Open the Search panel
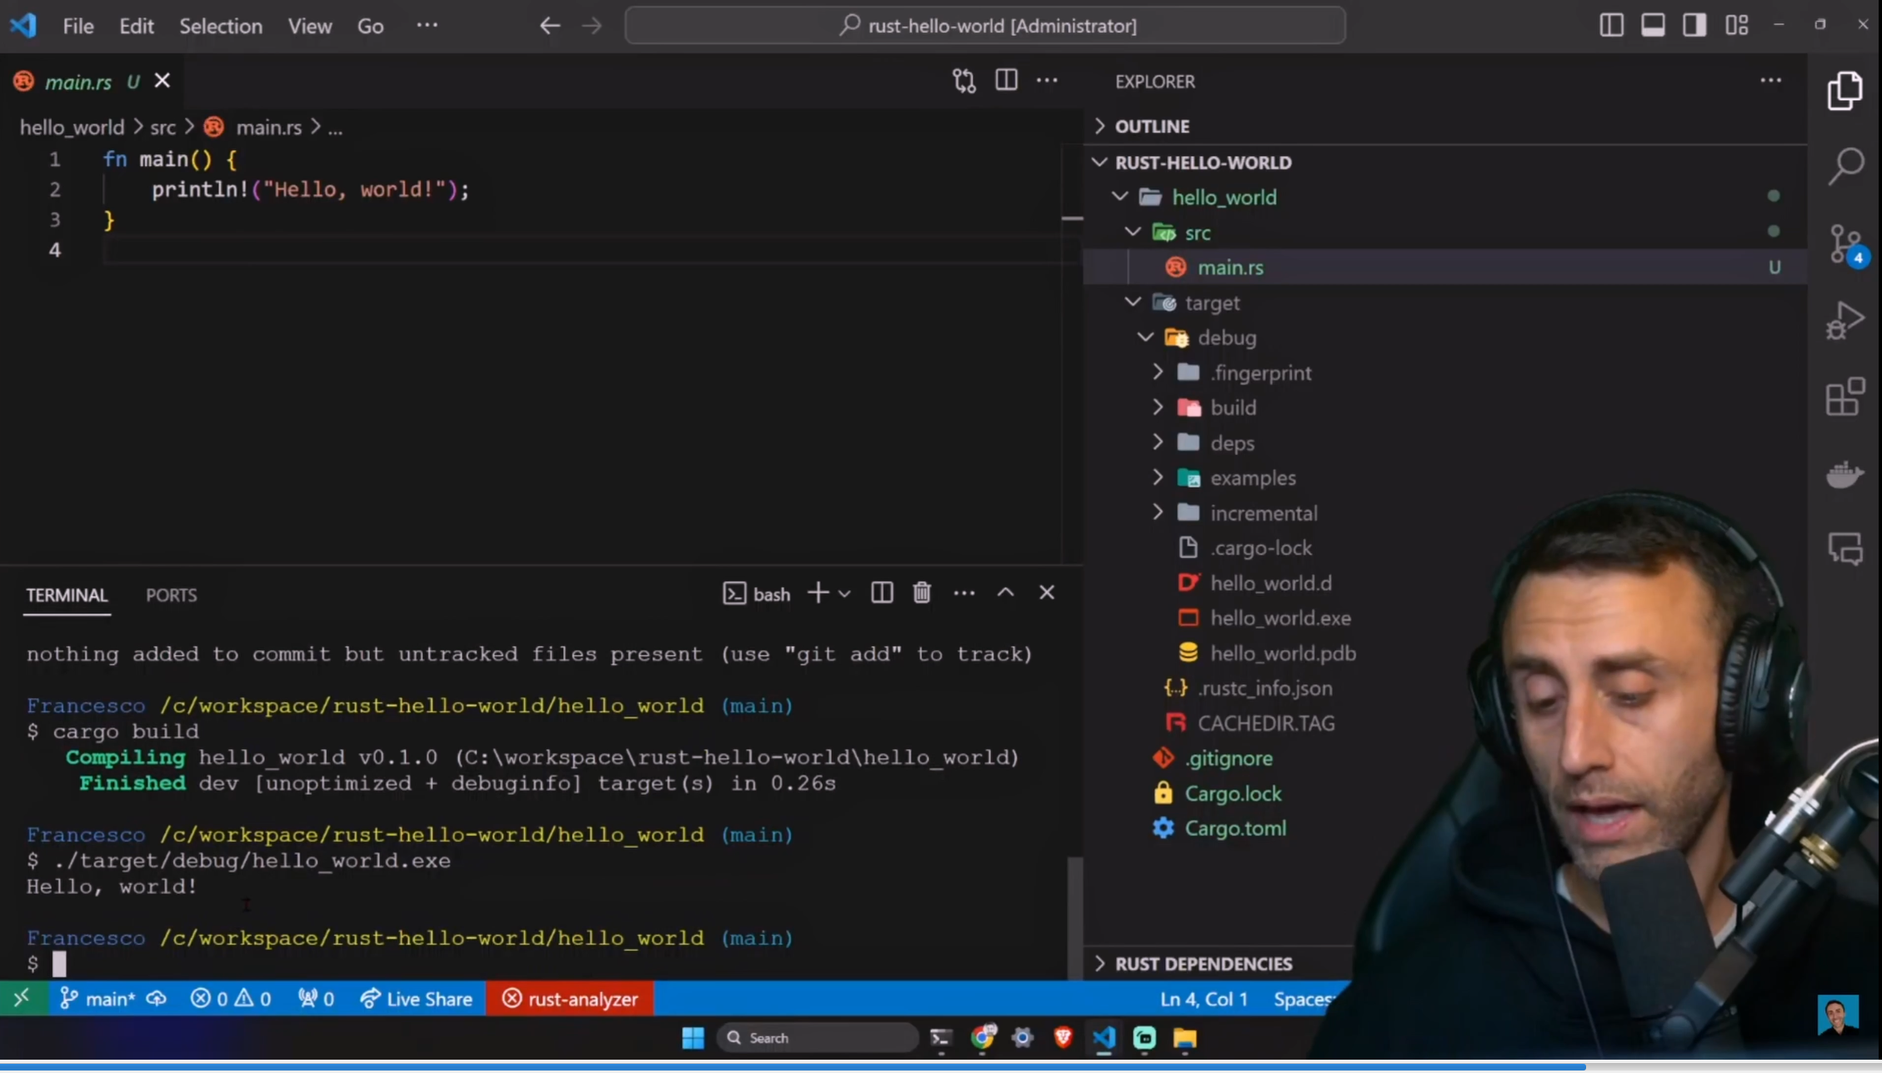Image resolution: width=1882 pixels, height=1073 pixels. pyautogui.click(x=1844, y=165)
